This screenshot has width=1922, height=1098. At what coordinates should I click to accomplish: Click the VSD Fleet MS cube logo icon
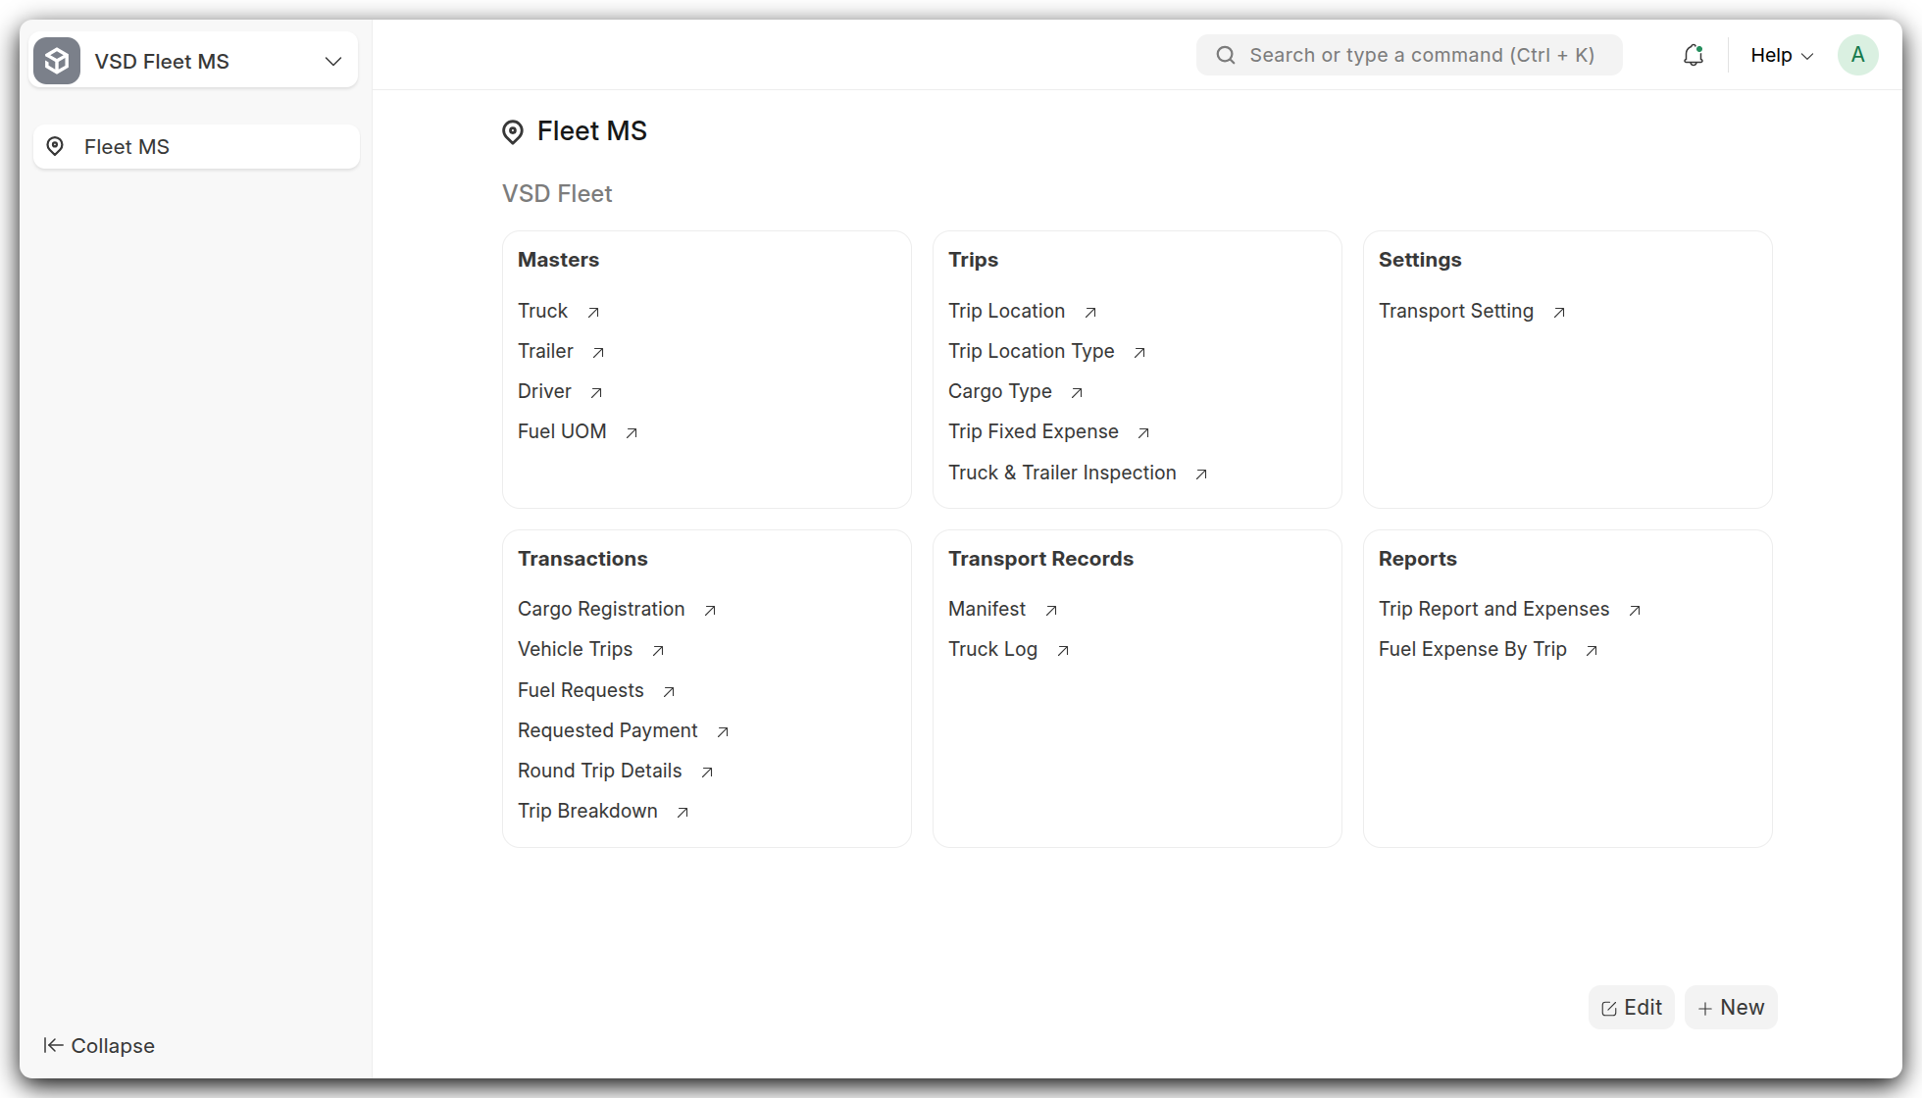click(57, 61)
